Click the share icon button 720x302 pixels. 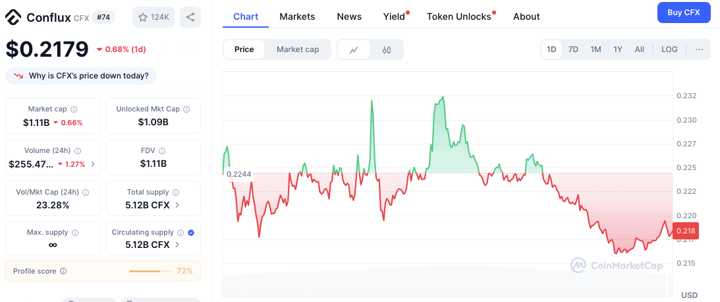pos(190,17)
